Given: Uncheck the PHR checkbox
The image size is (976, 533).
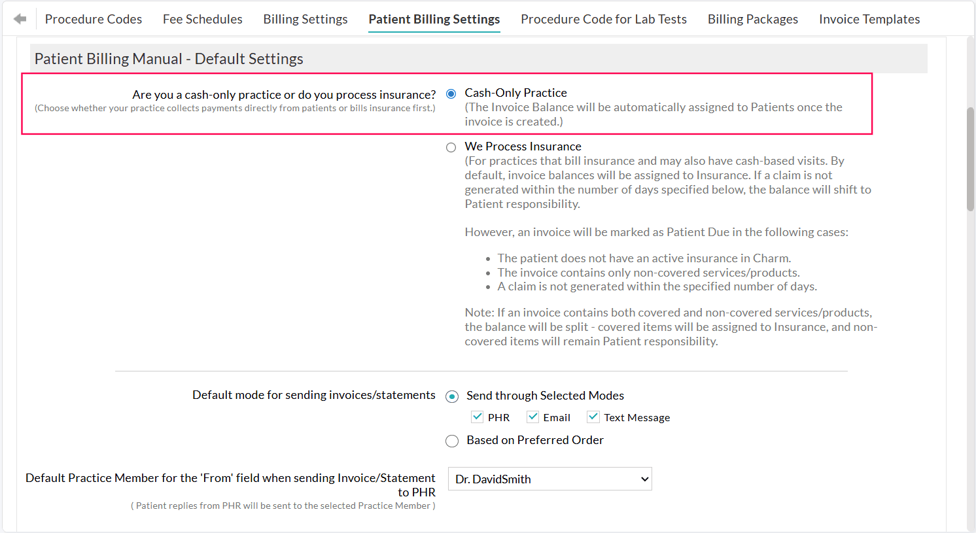Looking at the screenshot, I should [478, 417].
